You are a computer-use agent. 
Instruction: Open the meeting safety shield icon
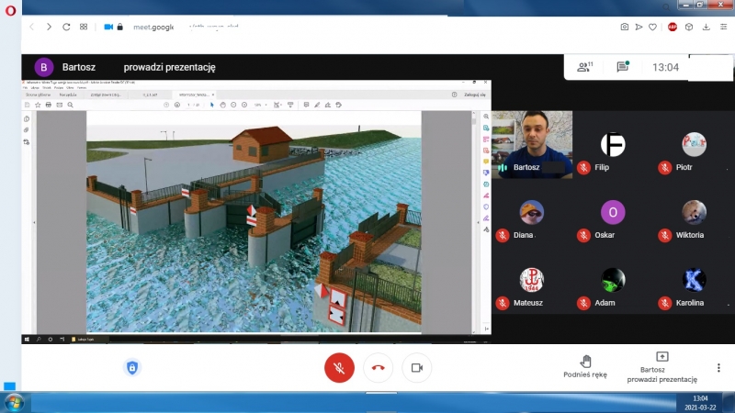(x=132, y=367)
